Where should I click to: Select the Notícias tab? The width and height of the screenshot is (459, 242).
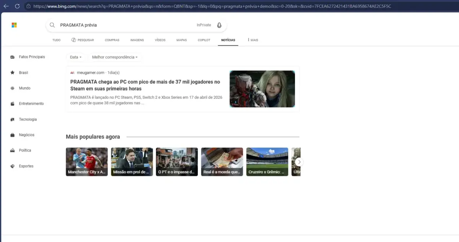tap(228, 40)
